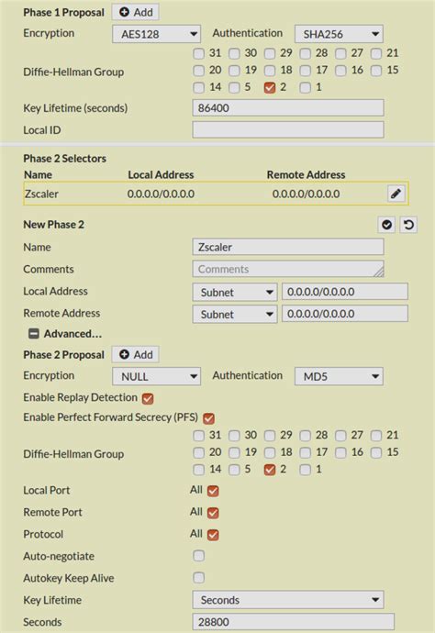Uncheck Remote Port All checkbox

tap(213, 513)
